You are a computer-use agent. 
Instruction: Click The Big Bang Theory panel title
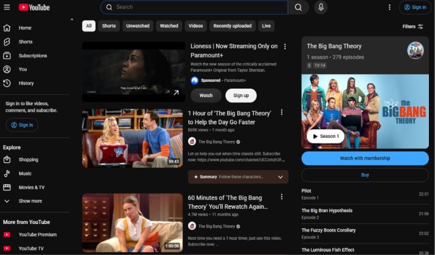point(334,46)
